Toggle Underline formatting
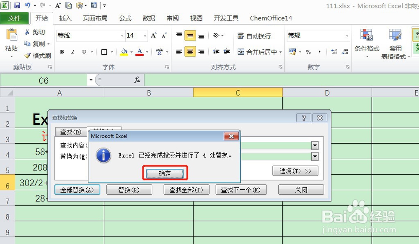 tap(84, 52)
